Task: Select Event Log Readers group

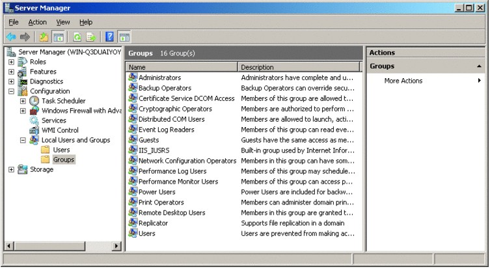Action: tap(166, 130)
